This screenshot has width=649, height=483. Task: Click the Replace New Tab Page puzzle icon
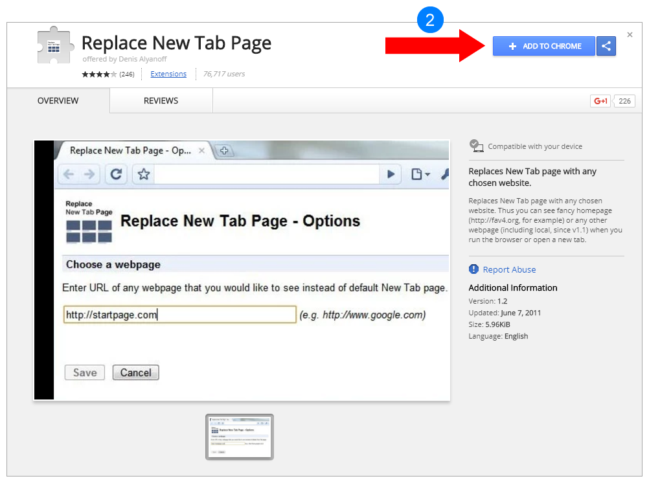point(54,47)
